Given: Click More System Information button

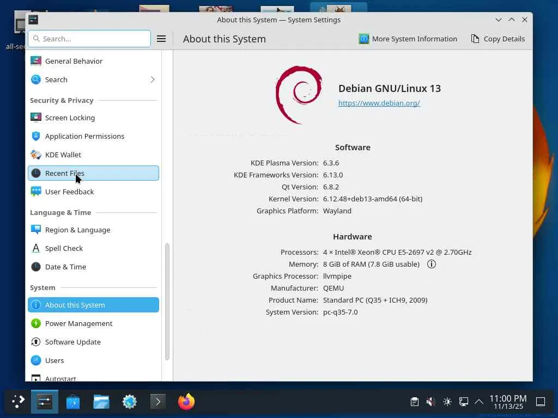Looking at the screenshot, I should [x=408, y=39].
